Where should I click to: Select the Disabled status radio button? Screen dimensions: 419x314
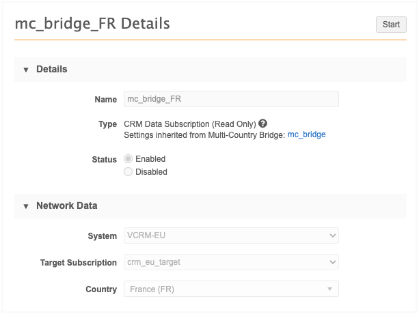pyautogui.click(x=128, y=172)
